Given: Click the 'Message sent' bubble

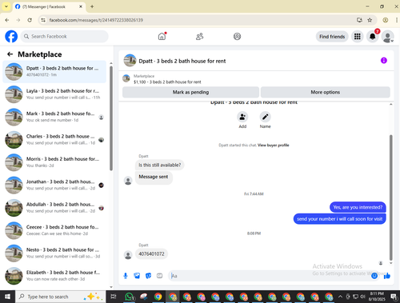Looking at the screenshot, I should pos(154,177).
